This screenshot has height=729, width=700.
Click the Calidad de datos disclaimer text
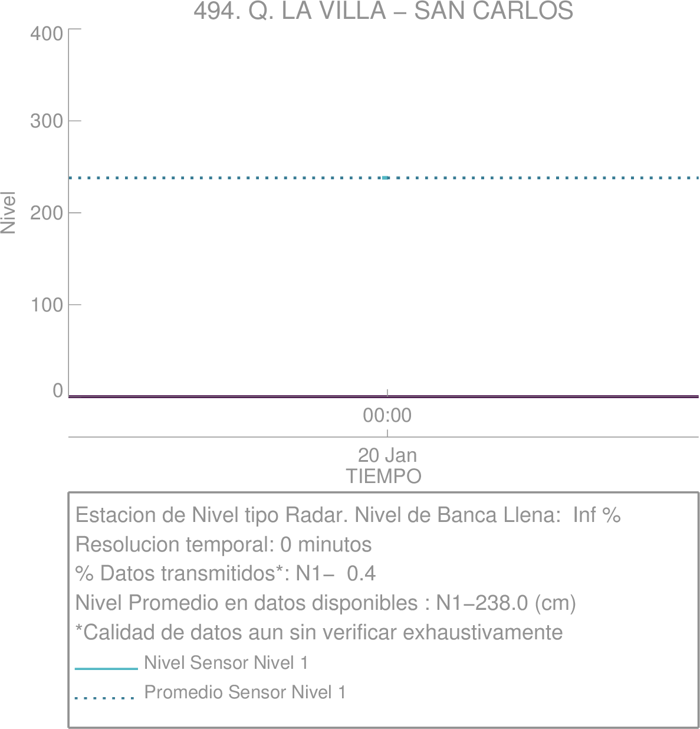coord(319,633)
